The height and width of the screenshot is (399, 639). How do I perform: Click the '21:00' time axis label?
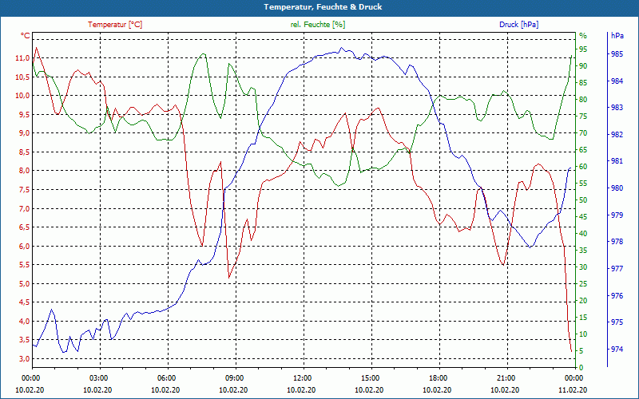point(505,377)
